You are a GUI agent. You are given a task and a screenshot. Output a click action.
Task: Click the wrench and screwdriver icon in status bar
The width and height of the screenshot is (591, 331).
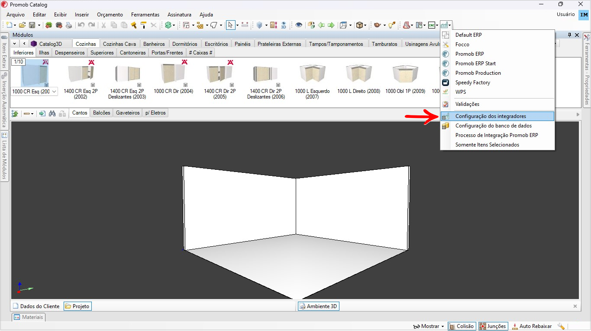(561, 326)
